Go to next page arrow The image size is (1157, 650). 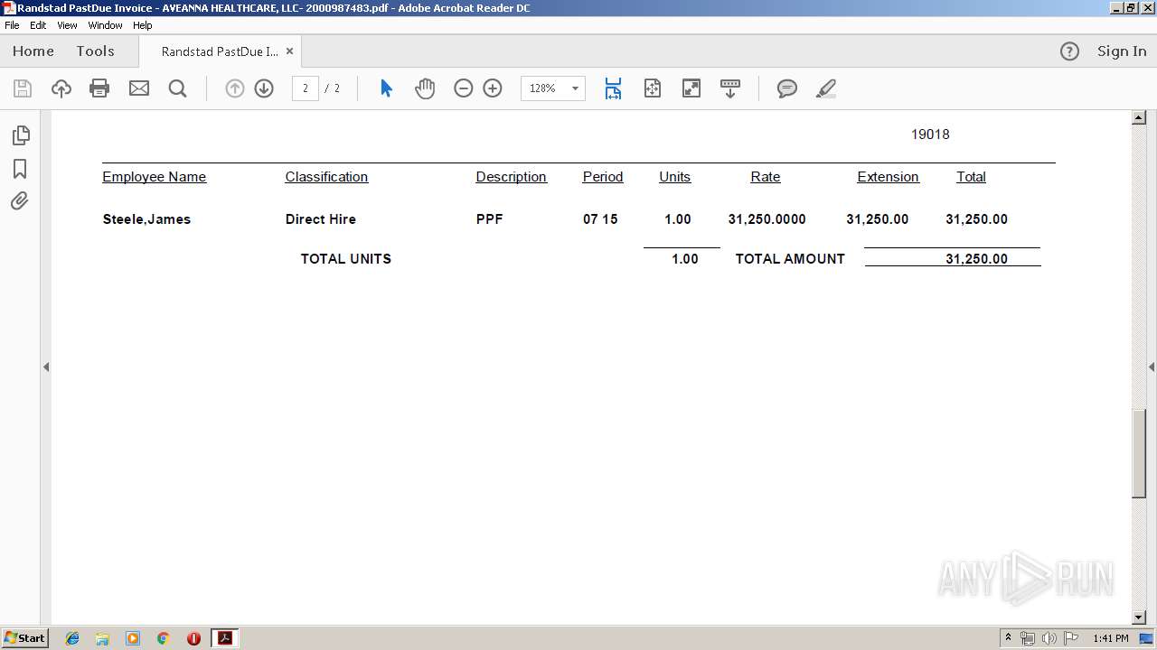pos(264,88)
